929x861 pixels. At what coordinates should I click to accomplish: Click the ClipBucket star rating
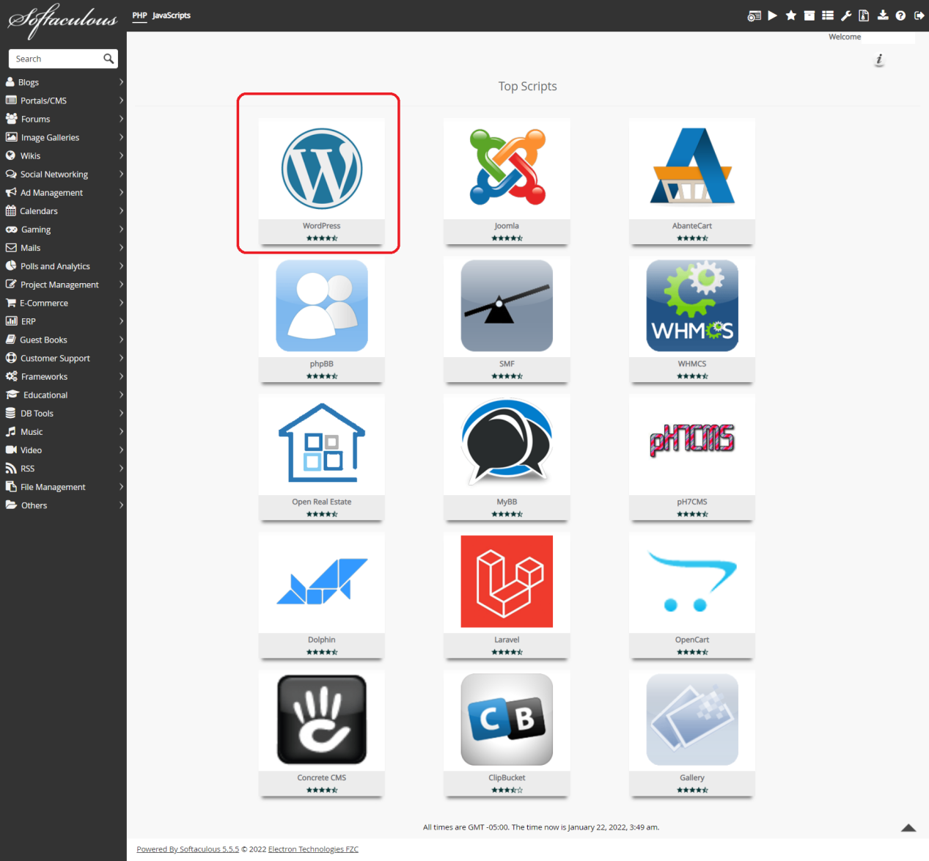point(507,790)
